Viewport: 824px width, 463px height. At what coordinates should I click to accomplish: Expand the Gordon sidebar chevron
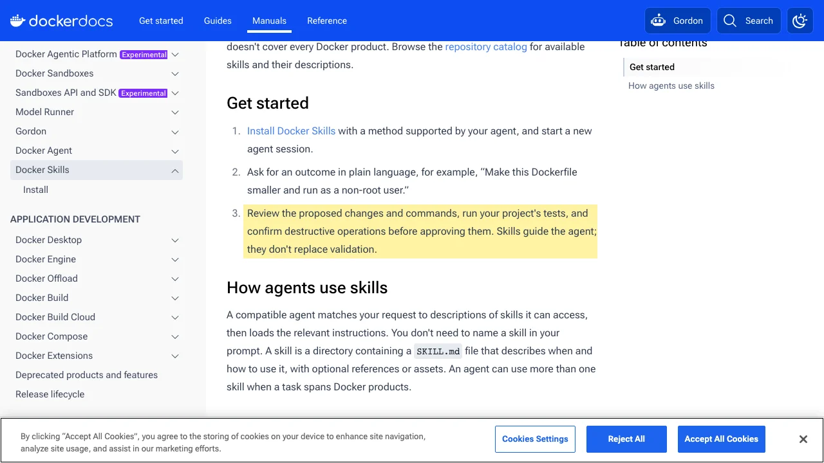click(175, 132)
